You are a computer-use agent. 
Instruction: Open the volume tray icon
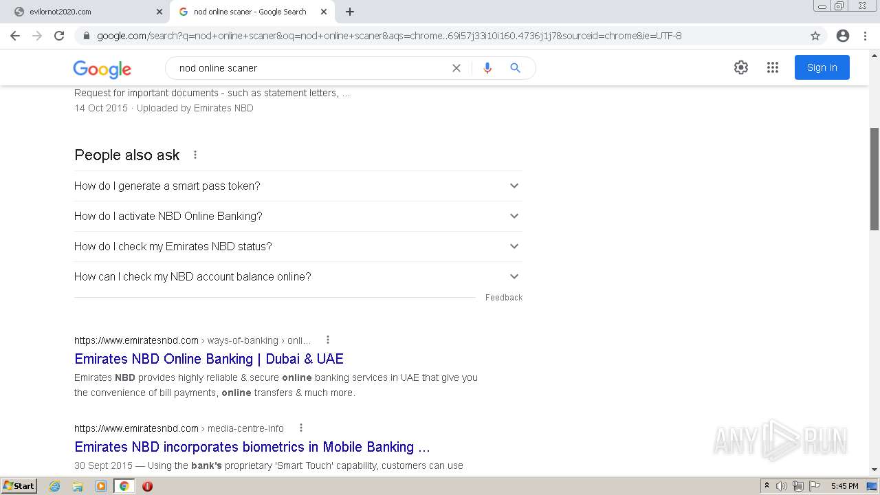pos(781,486)
